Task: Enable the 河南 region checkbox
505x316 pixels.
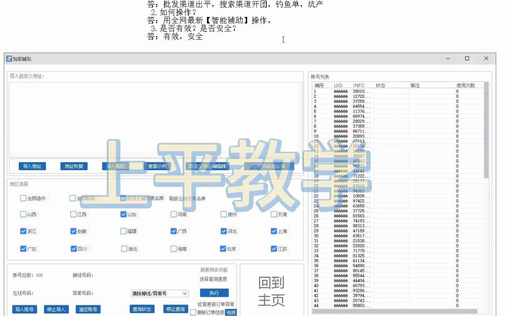Action: coord(174,214)
